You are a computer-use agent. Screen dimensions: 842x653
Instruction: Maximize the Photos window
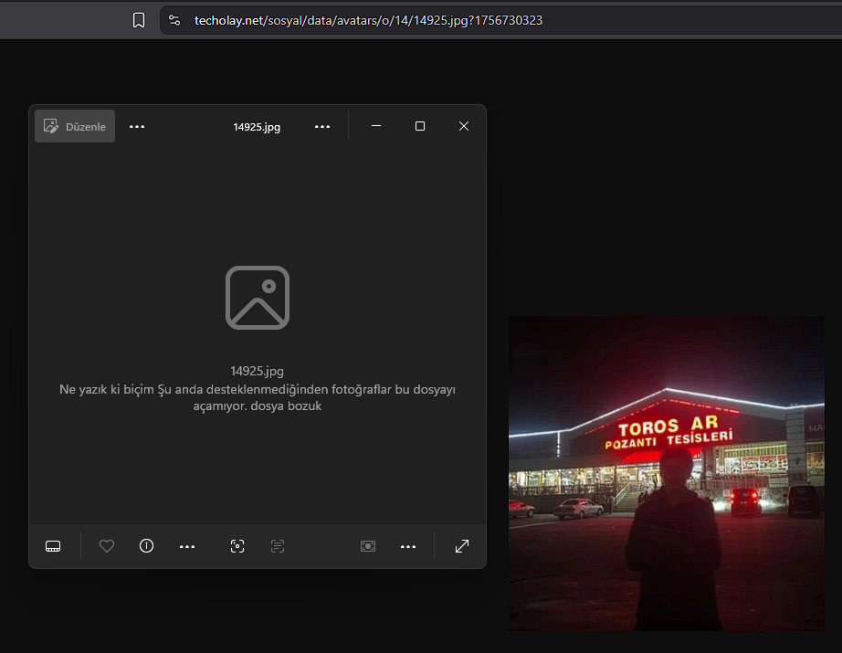click(x=420, y=126)
